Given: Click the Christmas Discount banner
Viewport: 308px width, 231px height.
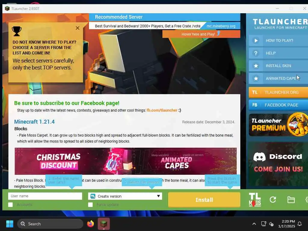Looking at the screenshot, I should 59,161.
